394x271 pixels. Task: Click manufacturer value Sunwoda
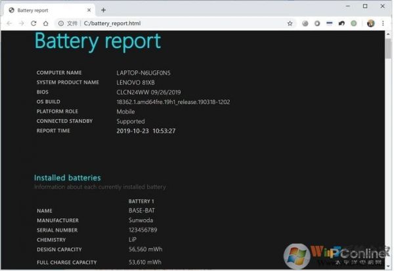pos(141,220)
